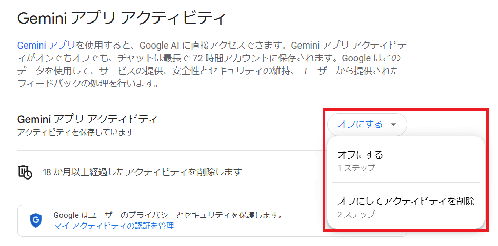Click the description paragraph mentioning 72 時間

(205, 57)
